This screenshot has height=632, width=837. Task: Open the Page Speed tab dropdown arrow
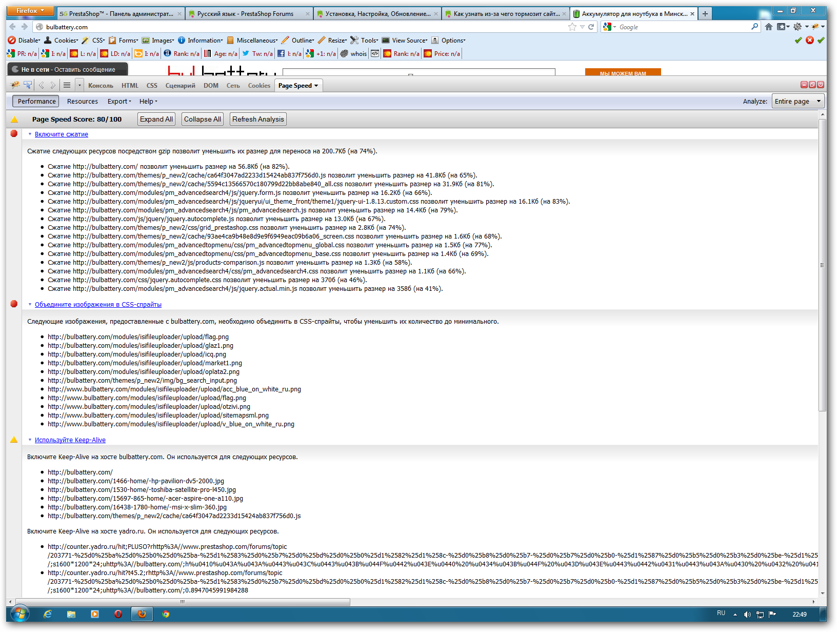point(316,86)
